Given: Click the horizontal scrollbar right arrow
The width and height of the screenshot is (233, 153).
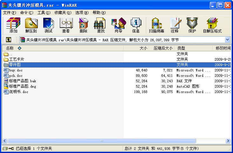Looking at the screenshot, I should [x=228, y=141].
